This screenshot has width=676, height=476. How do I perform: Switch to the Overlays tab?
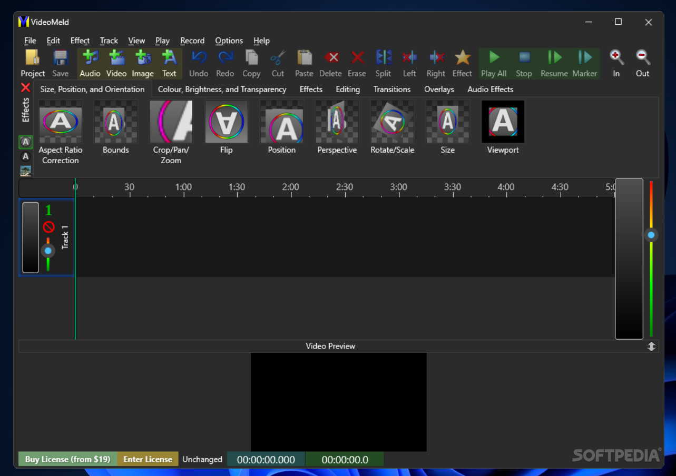(439, 89)
